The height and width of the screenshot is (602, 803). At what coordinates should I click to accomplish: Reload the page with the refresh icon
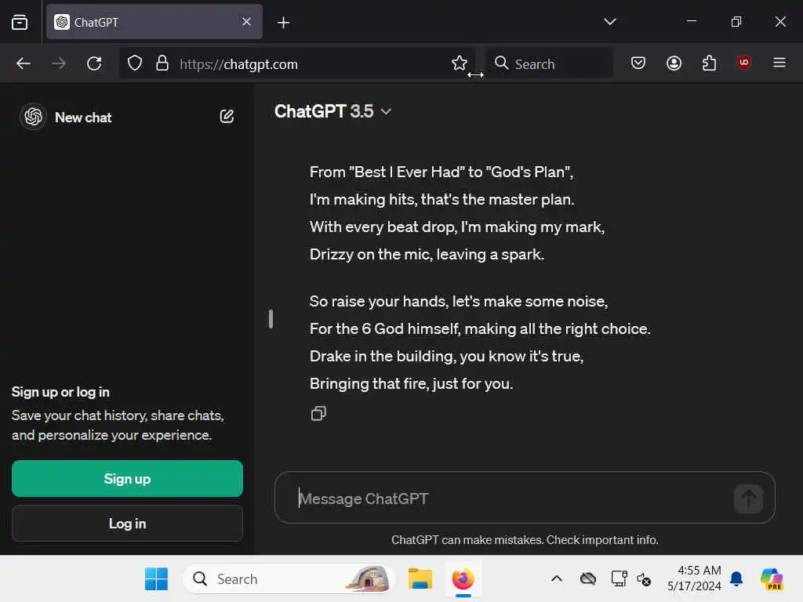tap(94, 63)
